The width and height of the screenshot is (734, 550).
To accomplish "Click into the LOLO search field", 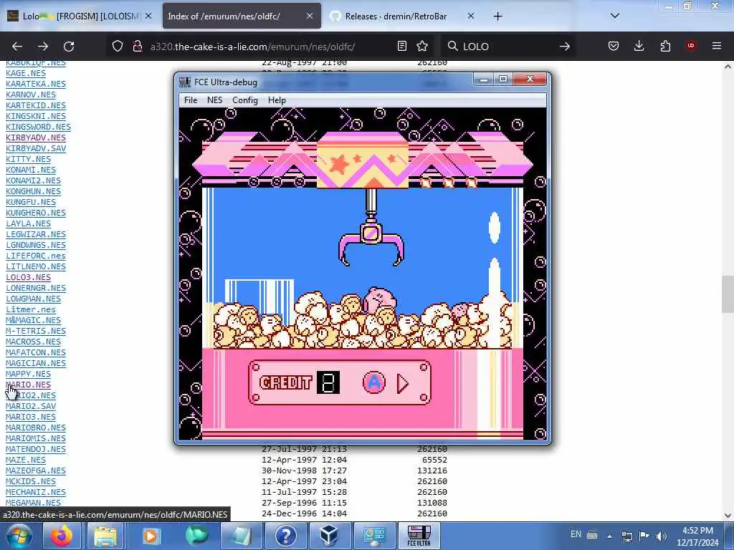I will click(x=508, y=47).
